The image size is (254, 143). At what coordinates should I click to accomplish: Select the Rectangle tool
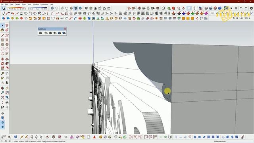tap(2, 40)
